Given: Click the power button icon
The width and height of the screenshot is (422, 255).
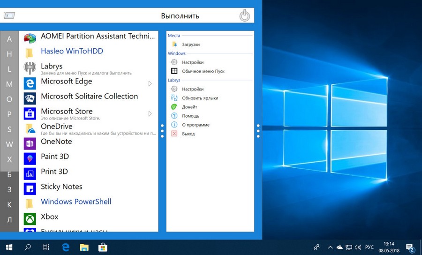Looking at the screenshot, I should click(x=245, y=15).
